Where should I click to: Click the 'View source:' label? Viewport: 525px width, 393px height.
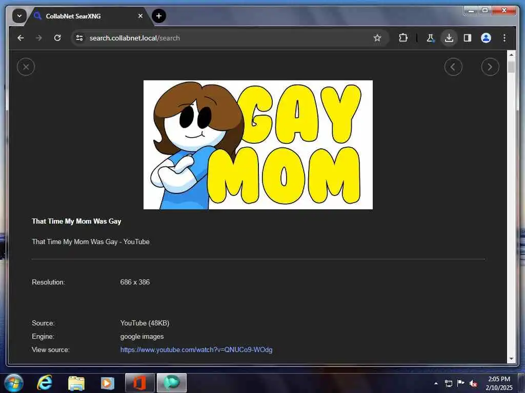click(x=51, y=350)
